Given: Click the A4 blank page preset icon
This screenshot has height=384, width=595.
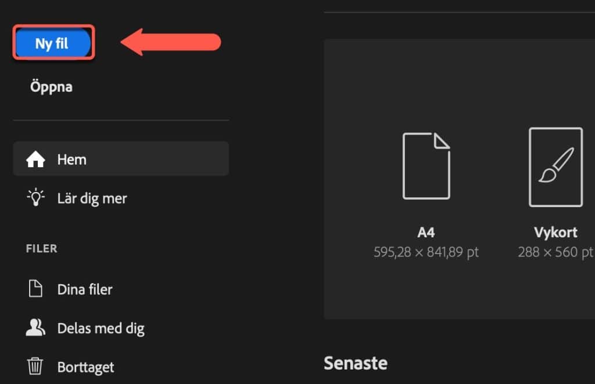Looking at the screenshot, I should pyautogui.click(x=426, y=166).
